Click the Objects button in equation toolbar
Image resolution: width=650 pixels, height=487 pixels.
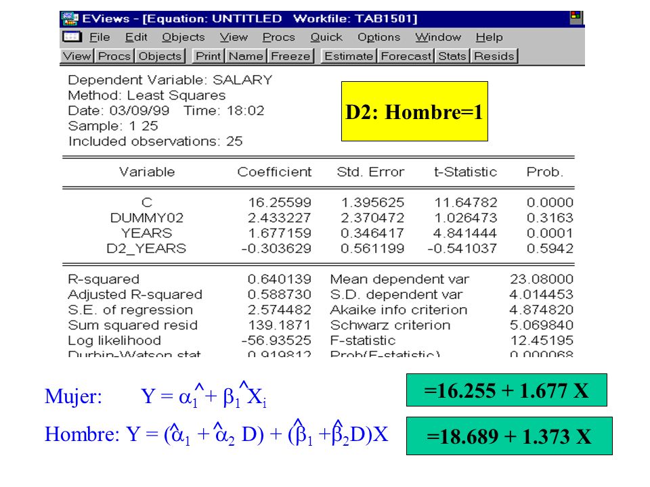point(160,56)
